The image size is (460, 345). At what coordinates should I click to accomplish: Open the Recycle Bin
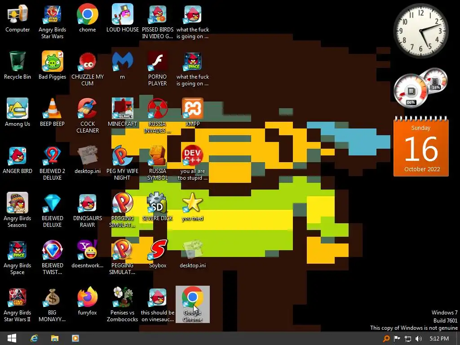click(18, 66)
